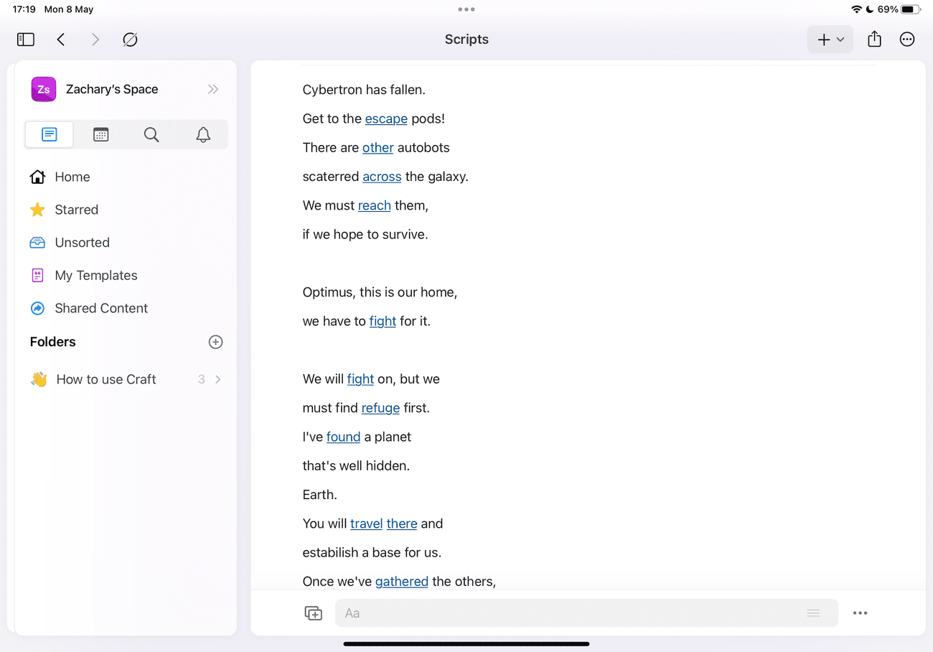Open more document options via top-right ellipsis
This screenshot has height=652, width=933.
[x=907, y=39]
